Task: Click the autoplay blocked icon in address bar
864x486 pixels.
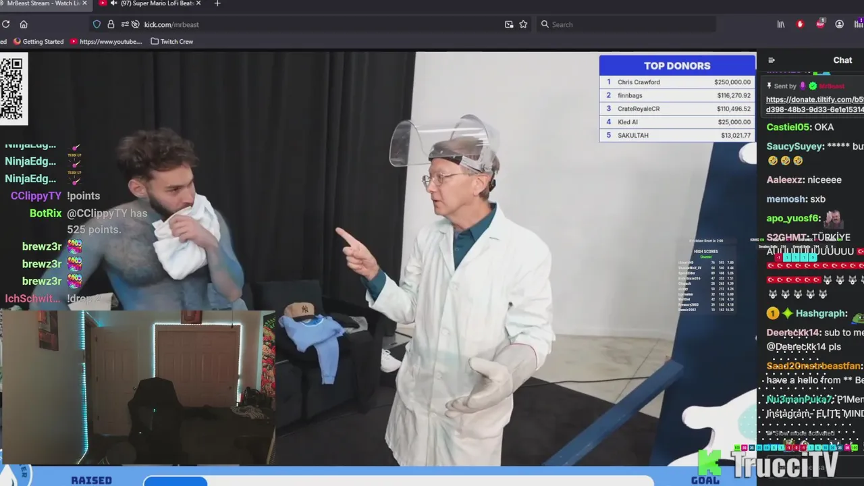Action: [x=135, y=24]
